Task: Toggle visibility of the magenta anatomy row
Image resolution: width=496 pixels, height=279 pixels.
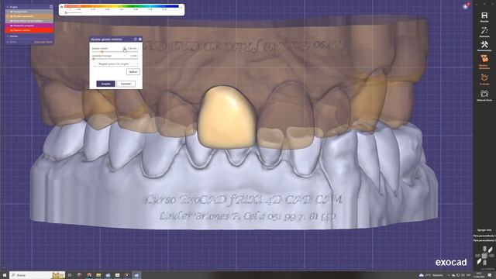Action: 12,26
